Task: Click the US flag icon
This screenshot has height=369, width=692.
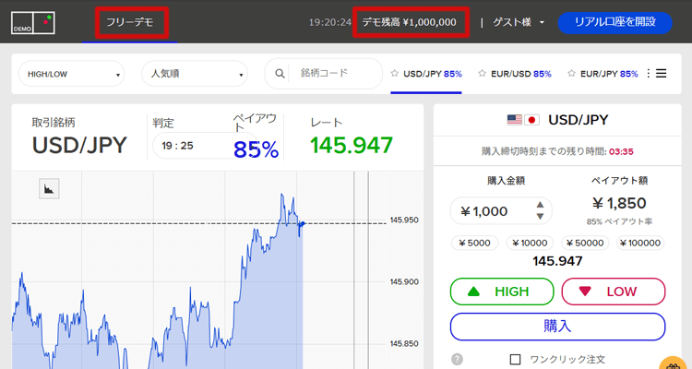Action: [x=515, y=120]
